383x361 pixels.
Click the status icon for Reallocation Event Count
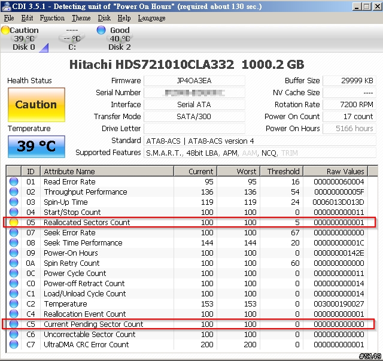(x=14, y=314)
